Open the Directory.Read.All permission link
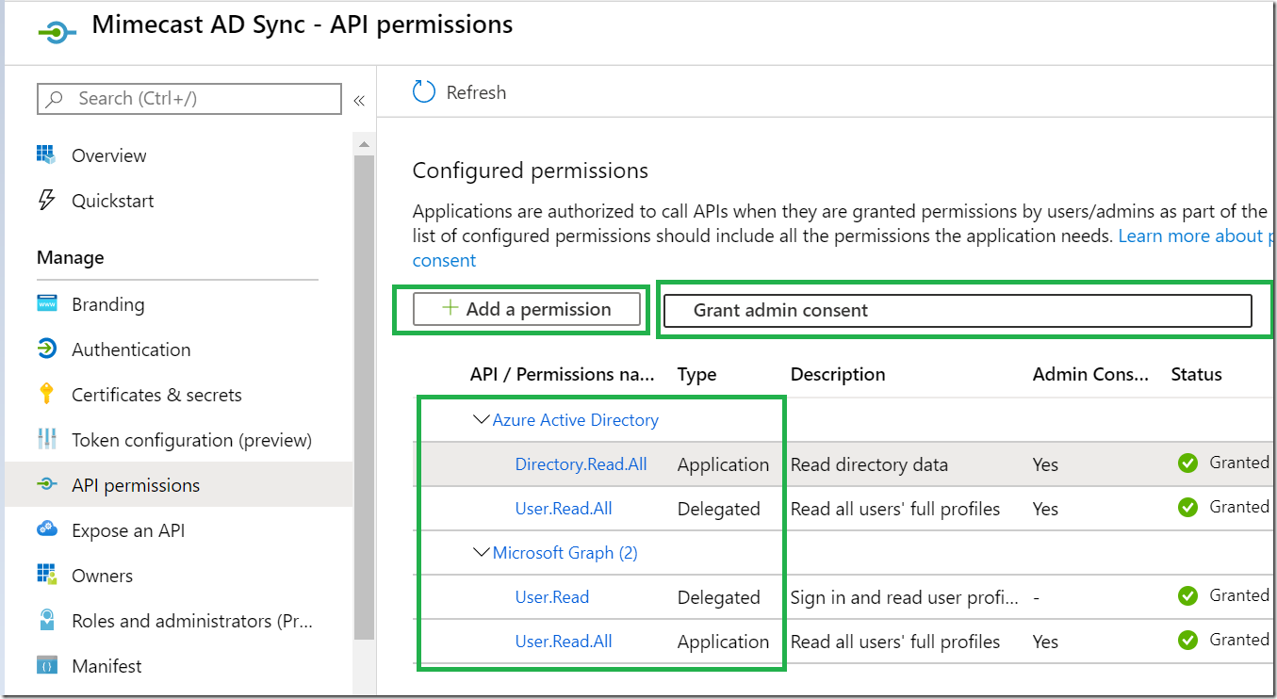This screenshot has height=699, width=1277. [581, 464]
